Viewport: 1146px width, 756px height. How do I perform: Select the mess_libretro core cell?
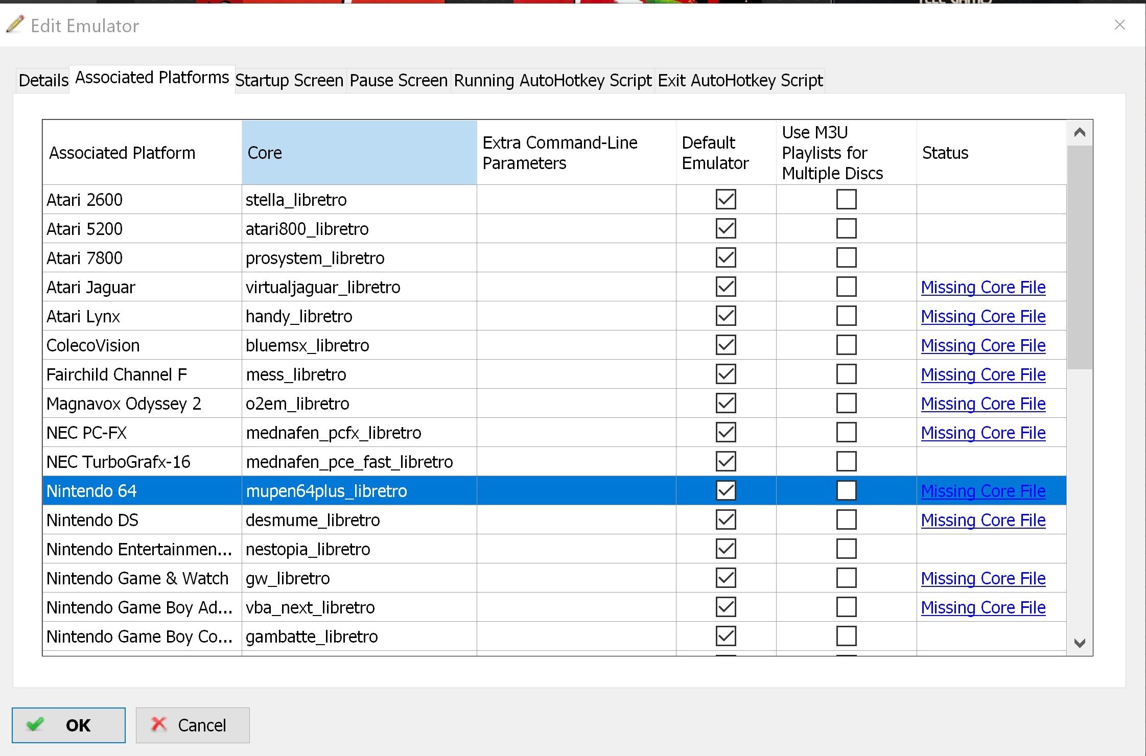(x=359, y=374)
